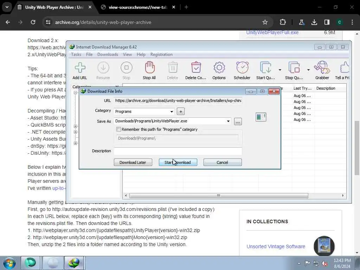Click the Start Download button
The image size is (360, 270).
178,162
